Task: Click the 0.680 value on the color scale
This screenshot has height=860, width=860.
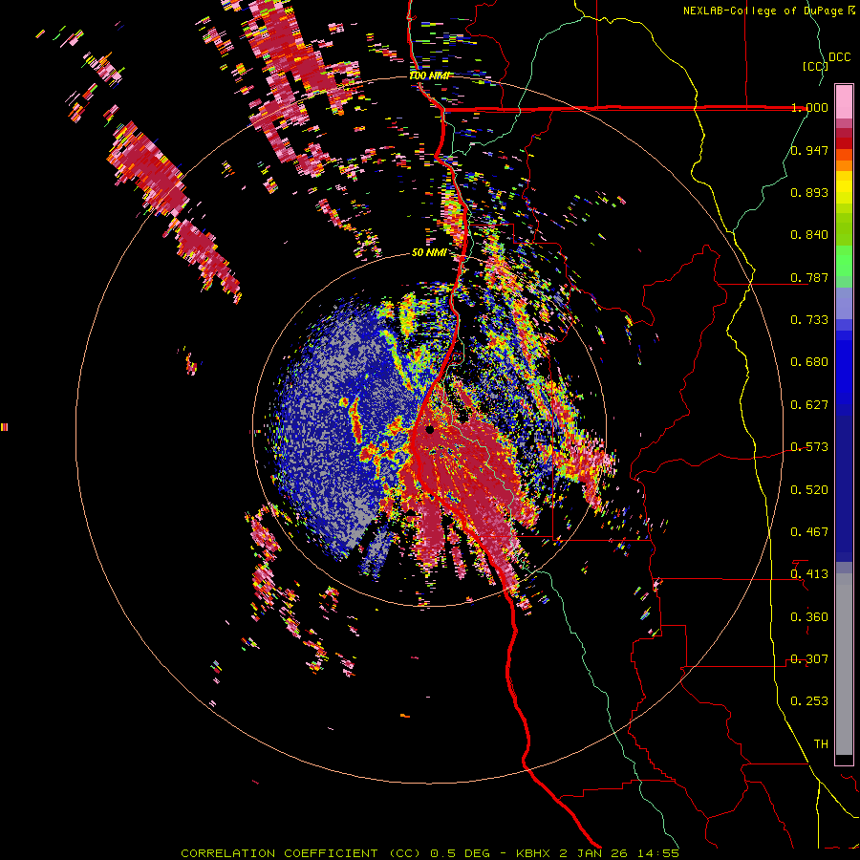Action: (809, 361)
